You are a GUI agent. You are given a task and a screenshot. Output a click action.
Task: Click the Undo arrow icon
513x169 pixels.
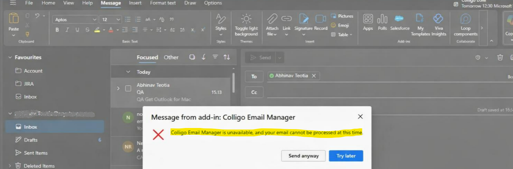point(37,16)
